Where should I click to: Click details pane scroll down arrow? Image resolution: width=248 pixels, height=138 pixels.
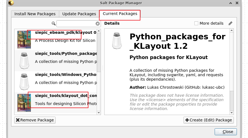pos(232,113)
